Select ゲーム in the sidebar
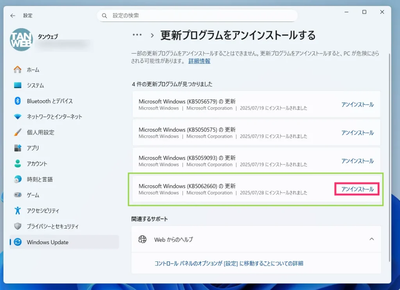 pyautogui.click(x=64, y=195)
